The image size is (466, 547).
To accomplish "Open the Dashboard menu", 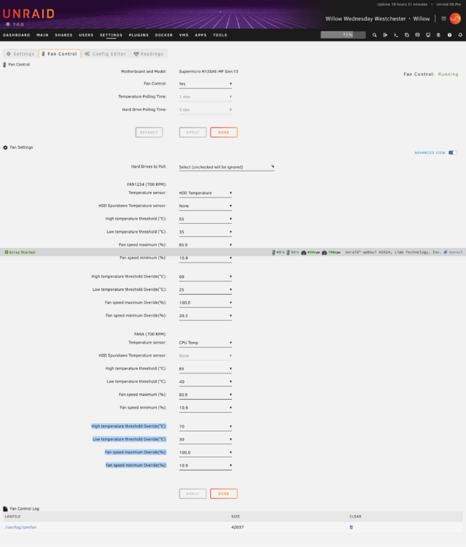I will coord(16,35).
